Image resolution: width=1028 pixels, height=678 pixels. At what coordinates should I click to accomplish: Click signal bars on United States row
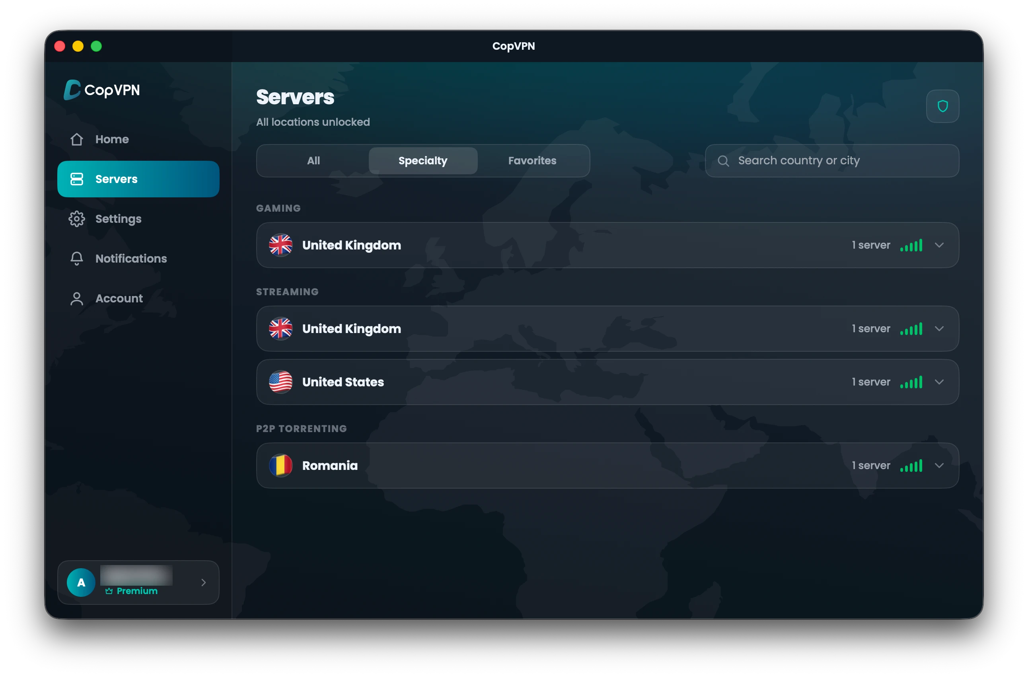click(911, 382)
